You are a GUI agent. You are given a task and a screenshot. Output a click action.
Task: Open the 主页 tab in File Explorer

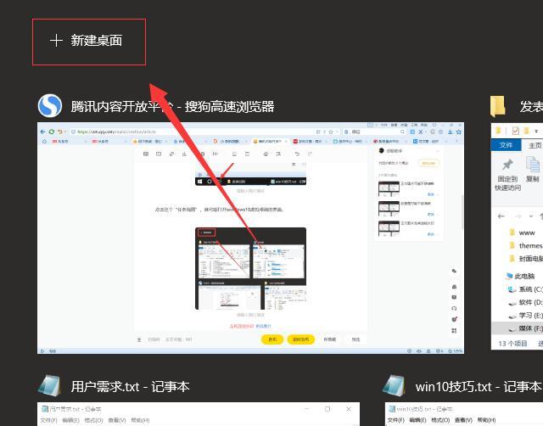(535, 145)
